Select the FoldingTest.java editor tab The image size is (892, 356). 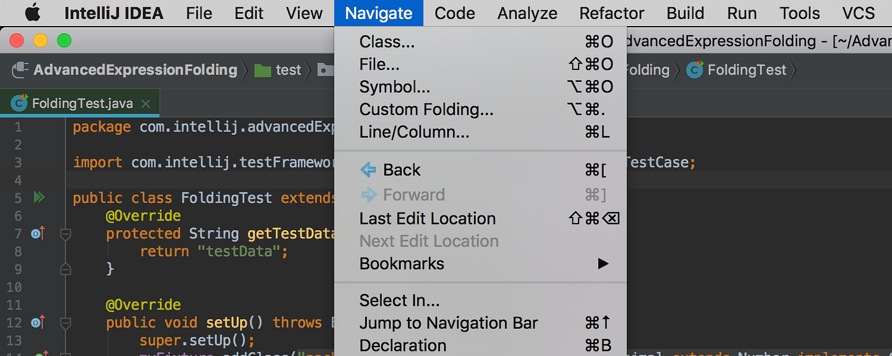coord(80,104)
